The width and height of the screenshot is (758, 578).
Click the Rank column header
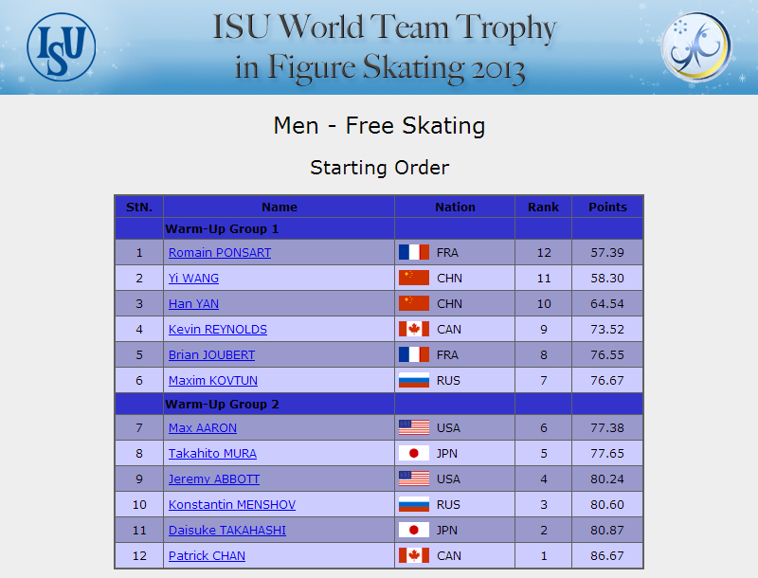coord(543,208)
